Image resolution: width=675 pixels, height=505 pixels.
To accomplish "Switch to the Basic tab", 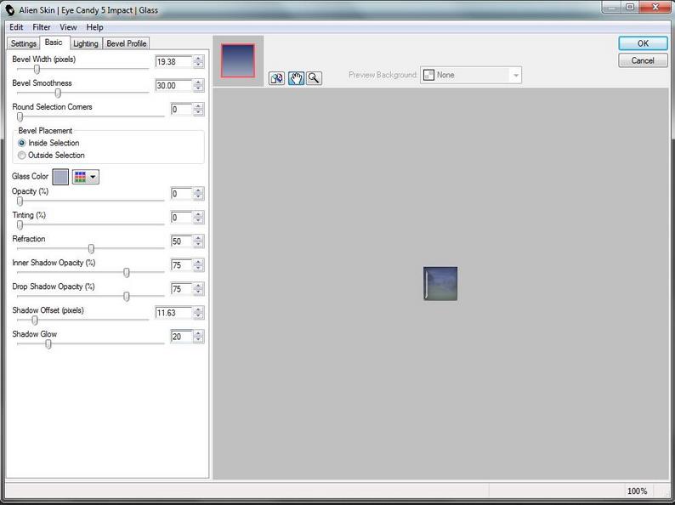I will 54,43.
